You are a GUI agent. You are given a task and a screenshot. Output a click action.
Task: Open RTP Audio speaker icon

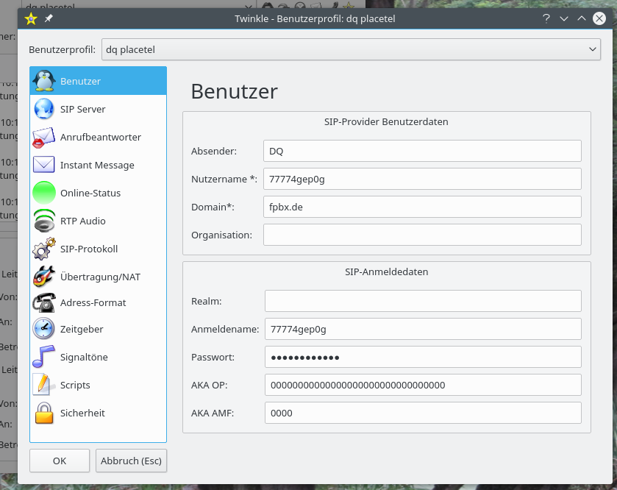(x=44, y=221)
